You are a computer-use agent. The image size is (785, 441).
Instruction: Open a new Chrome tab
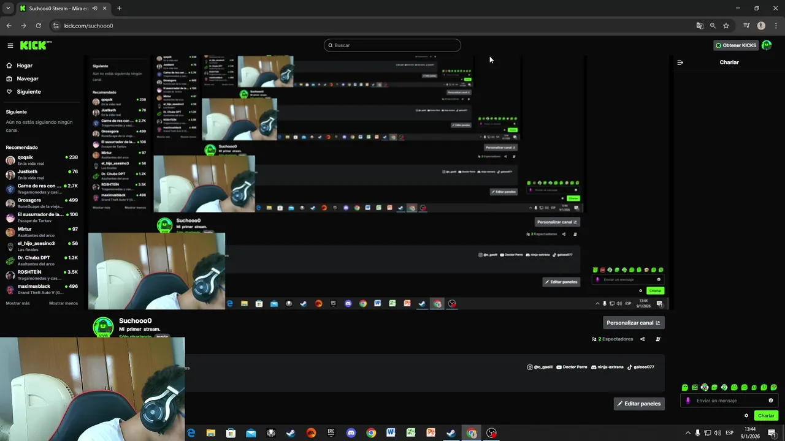click(x=119, y=9)
